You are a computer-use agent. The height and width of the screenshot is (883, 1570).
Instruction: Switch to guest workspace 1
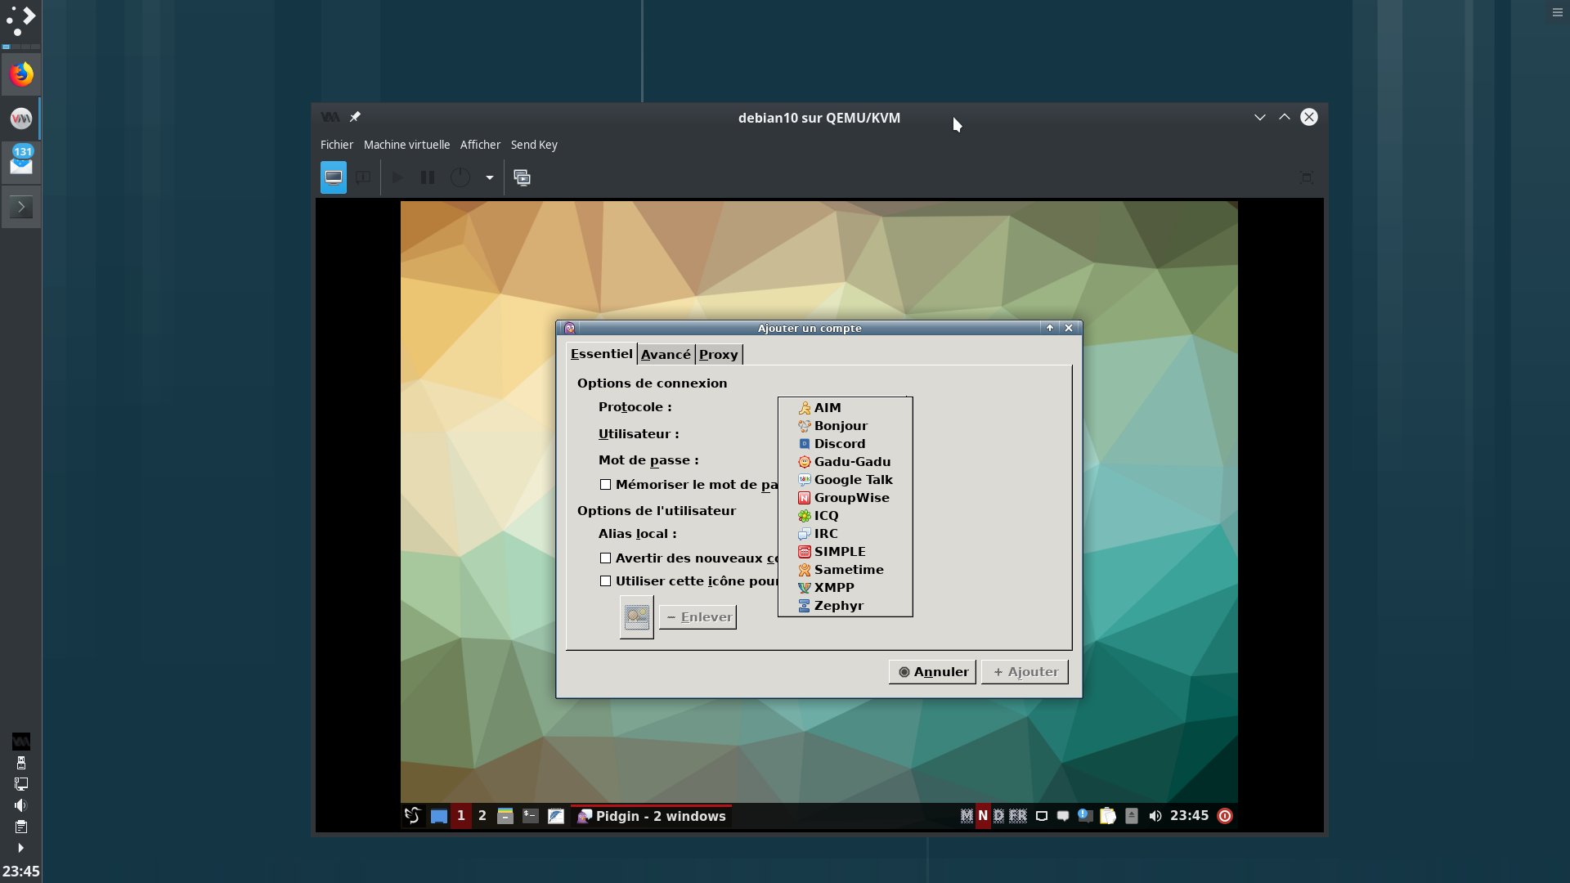(461, 816)
